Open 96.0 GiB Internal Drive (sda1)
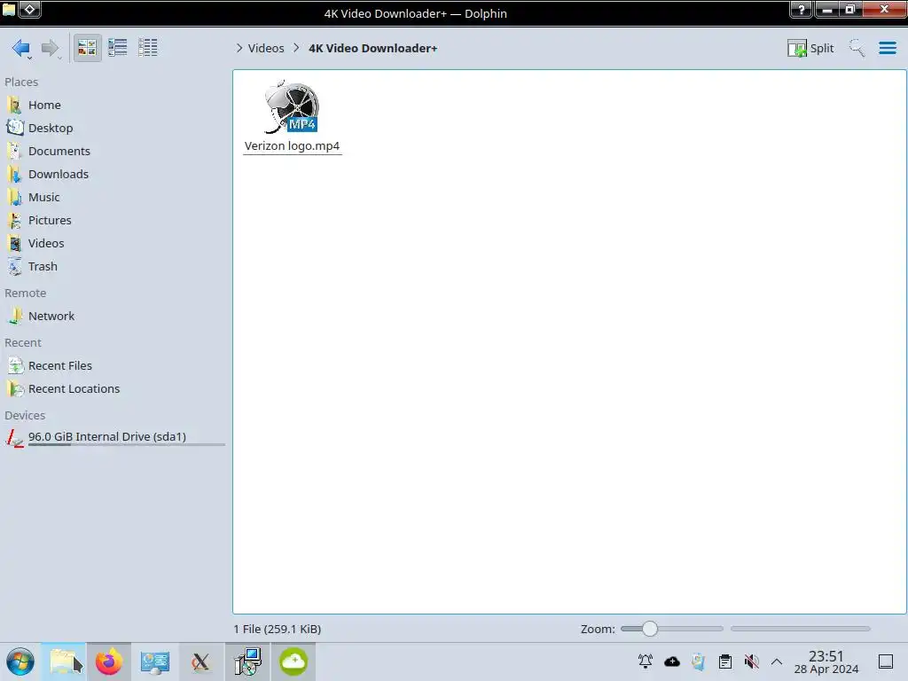Screen dimensions: 908x681 pos(114,438)
